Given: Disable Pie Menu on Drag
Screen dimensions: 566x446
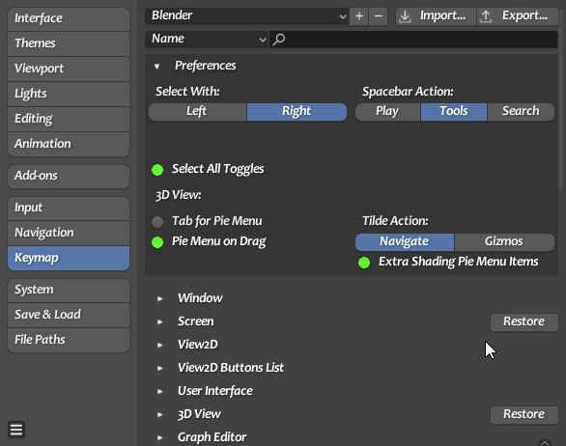Looking at the screenshot, I should [157, 242].
